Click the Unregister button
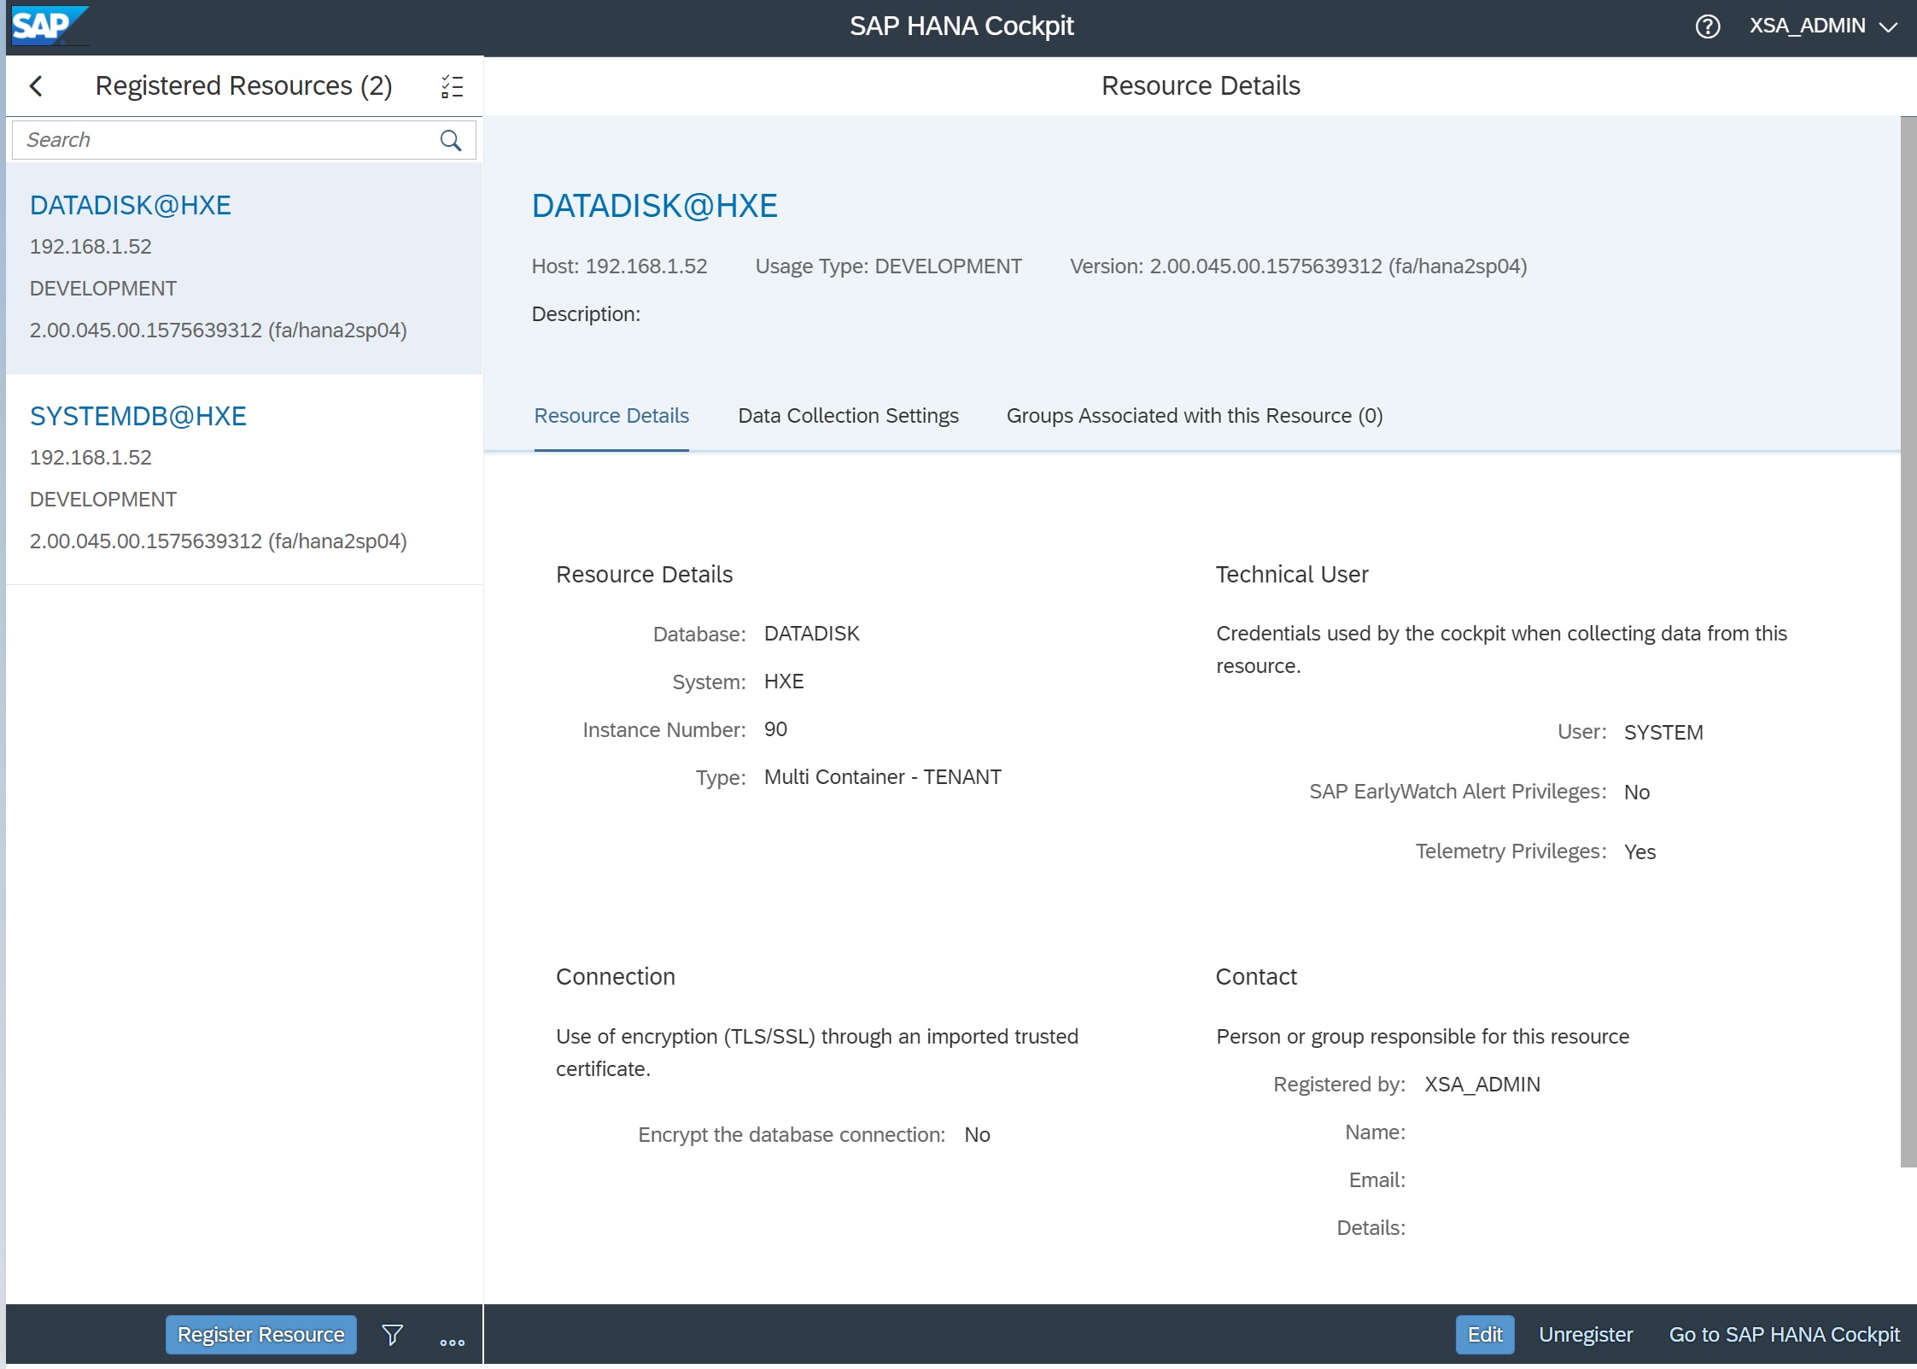 click(x=1586, y=1334)
